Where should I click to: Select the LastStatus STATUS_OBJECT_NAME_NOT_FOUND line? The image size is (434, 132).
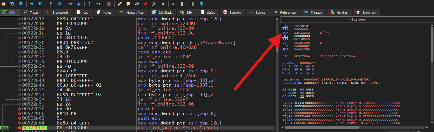[331, 83]
